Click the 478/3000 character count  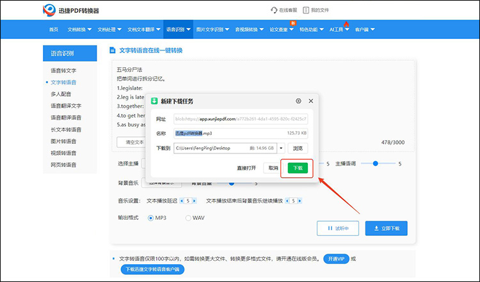pyautogui.click(x=393, y=143)
